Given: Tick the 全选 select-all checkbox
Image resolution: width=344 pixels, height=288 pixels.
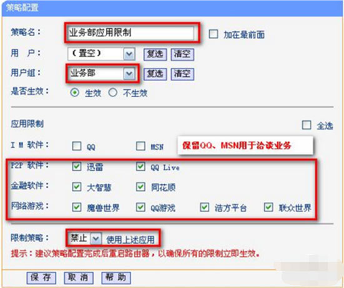Looking at the screenshot, I should coord(307,125).
